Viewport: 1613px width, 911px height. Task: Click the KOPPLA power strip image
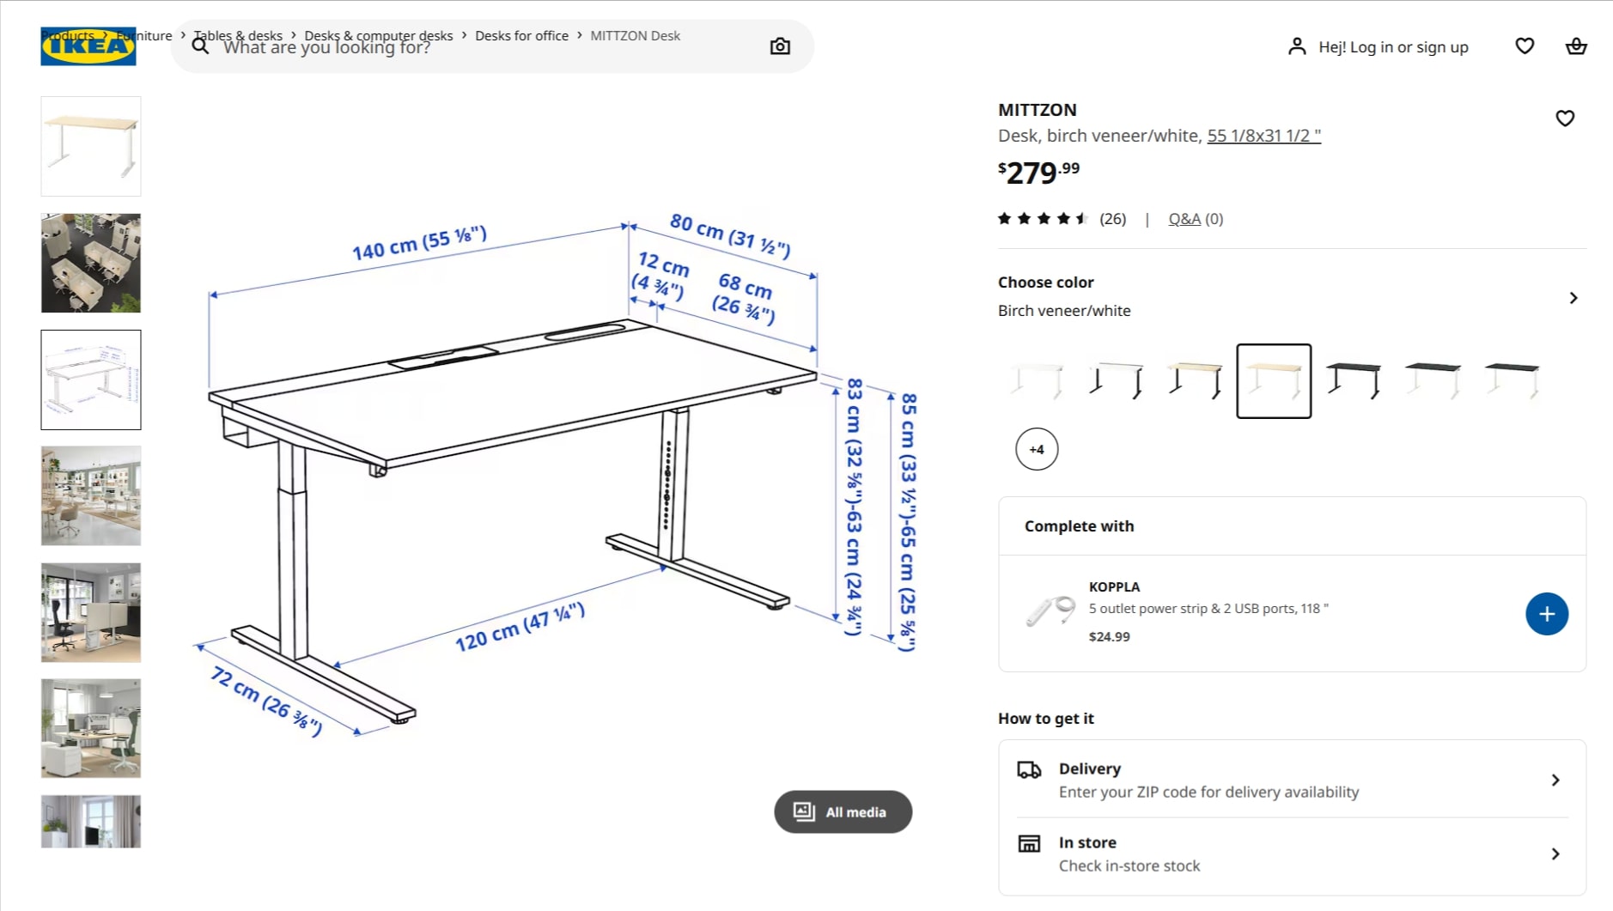[x=1051, y=611]
